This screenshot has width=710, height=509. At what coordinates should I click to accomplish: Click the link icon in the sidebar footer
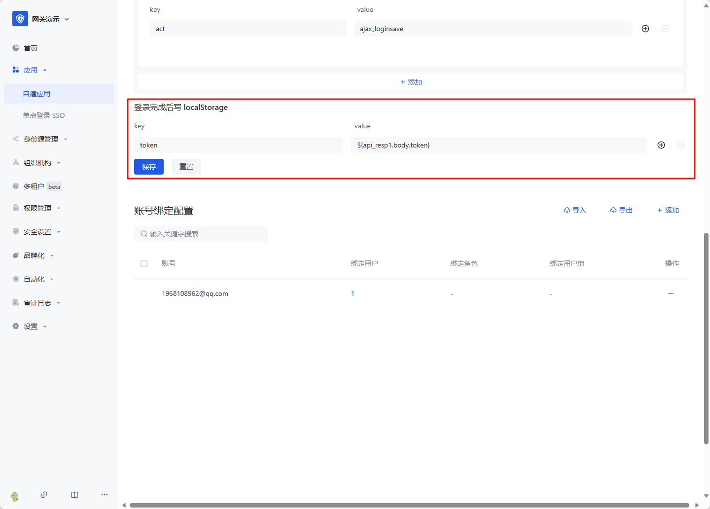(44, 495)
